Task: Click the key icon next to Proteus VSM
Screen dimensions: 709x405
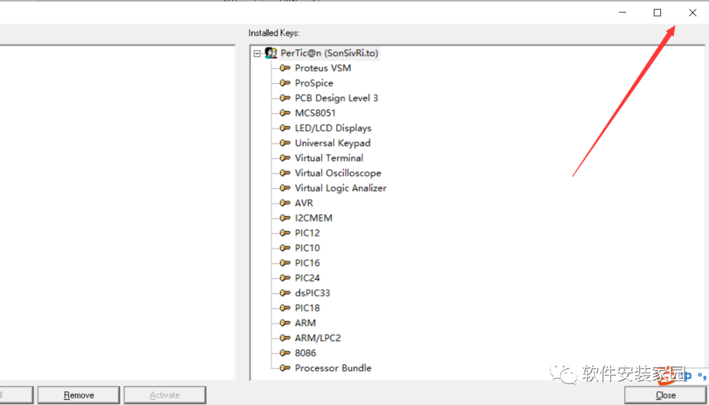Action: click(x=285, y=68)
